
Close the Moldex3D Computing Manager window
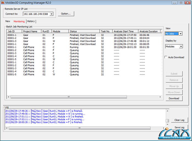tap(187, 3)
